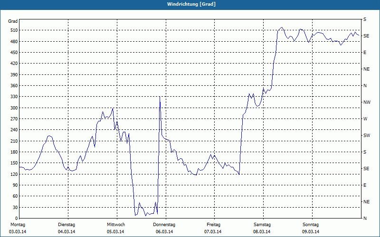Select the 90 y-axis value
This screenshot has height=237, width=380.
[x=15, y=185]
